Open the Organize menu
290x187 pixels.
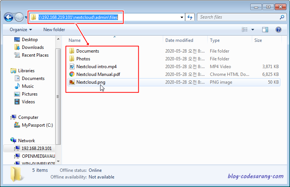21,30
